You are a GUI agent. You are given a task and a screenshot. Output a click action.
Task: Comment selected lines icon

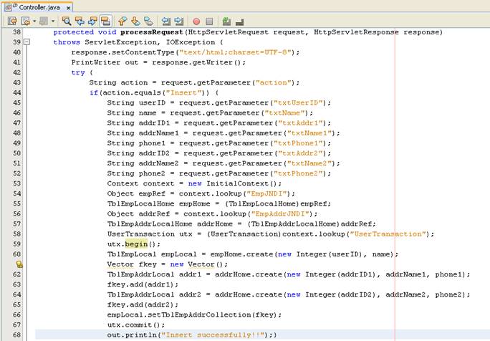click(226, 21)
